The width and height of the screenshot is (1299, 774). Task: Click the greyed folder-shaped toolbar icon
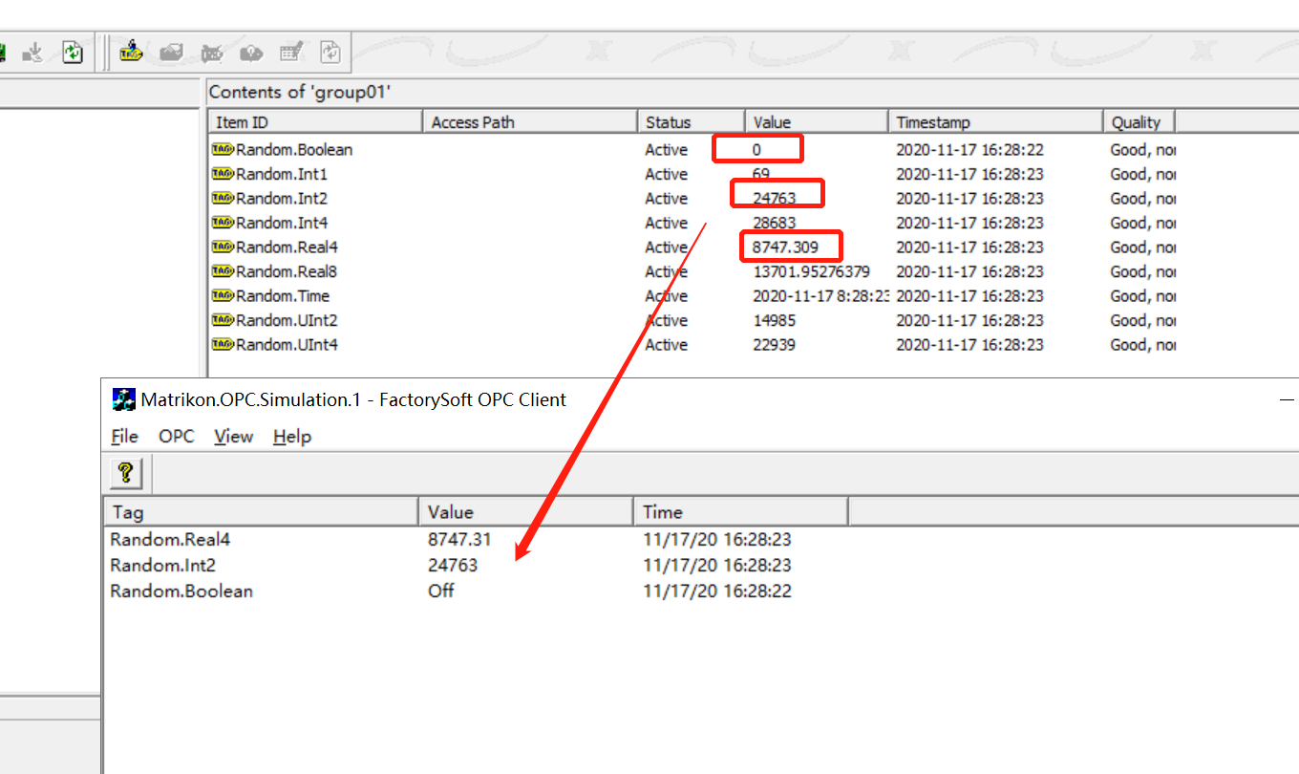[x=171, y=53]
